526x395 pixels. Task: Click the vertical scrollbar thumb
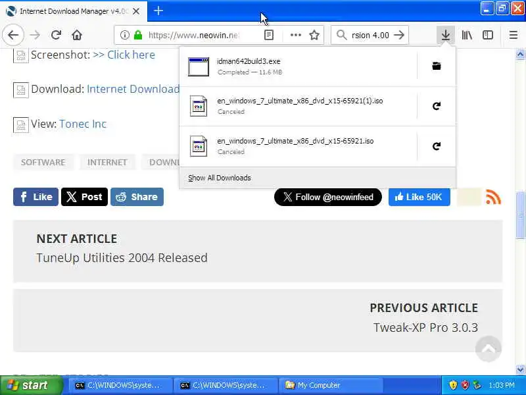click(x=520, y=215)
